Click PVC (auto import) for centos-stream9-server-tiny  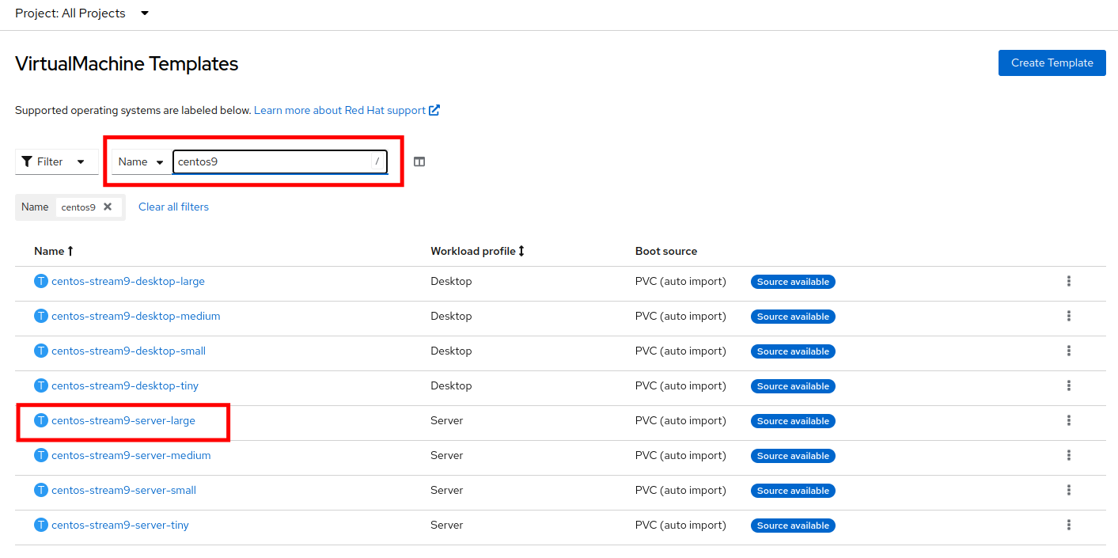click(680, 525)
